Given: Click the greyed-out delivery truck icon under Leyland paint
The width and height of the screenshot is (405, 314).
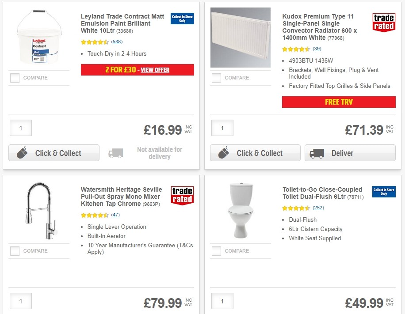Looking at the screenshot, I should (115, 153).
